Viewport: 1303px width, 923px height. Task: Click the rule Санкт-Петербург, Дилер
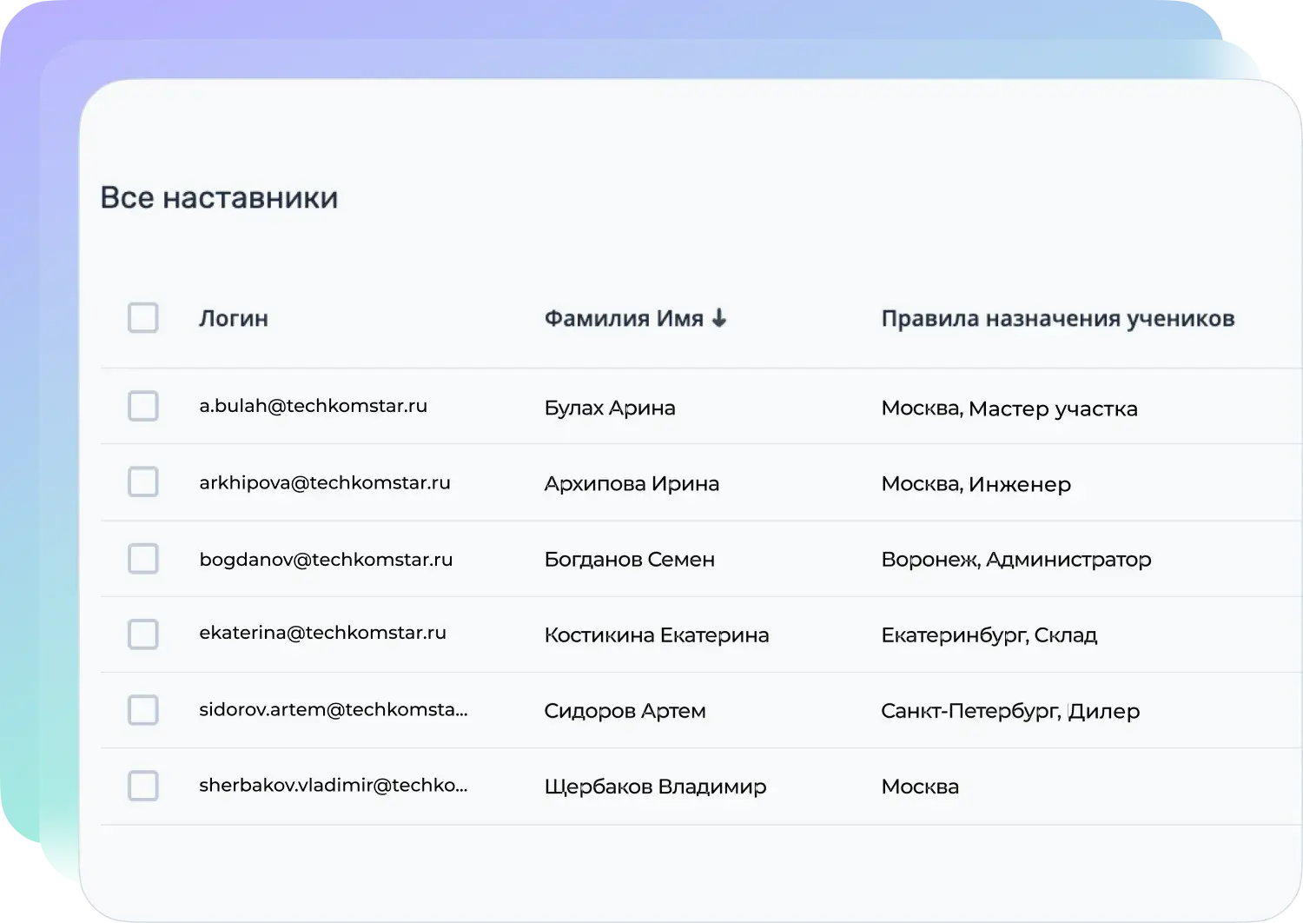point(1010,711)
